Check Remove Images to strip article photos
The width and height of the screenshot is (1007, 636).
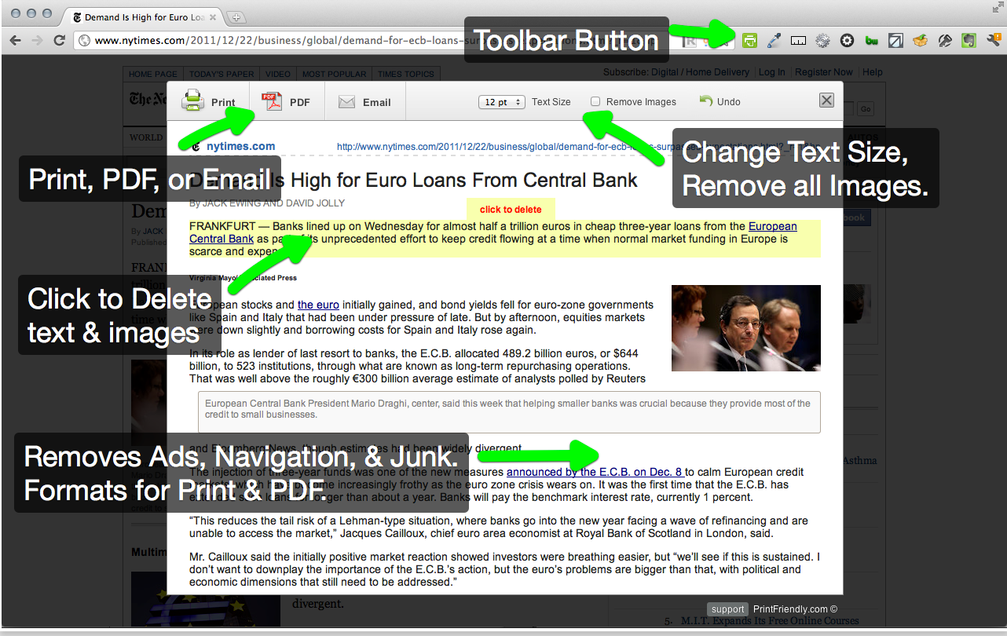click(595, 101)
